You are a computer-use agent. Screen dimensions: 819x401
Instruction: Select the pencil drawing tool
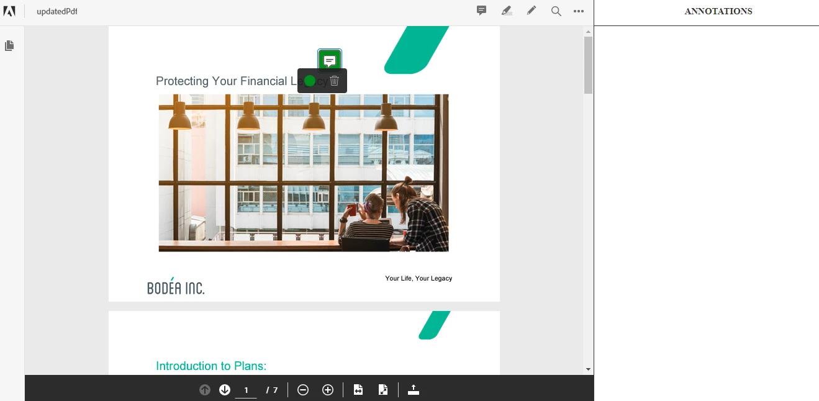[x=532, y=11]
